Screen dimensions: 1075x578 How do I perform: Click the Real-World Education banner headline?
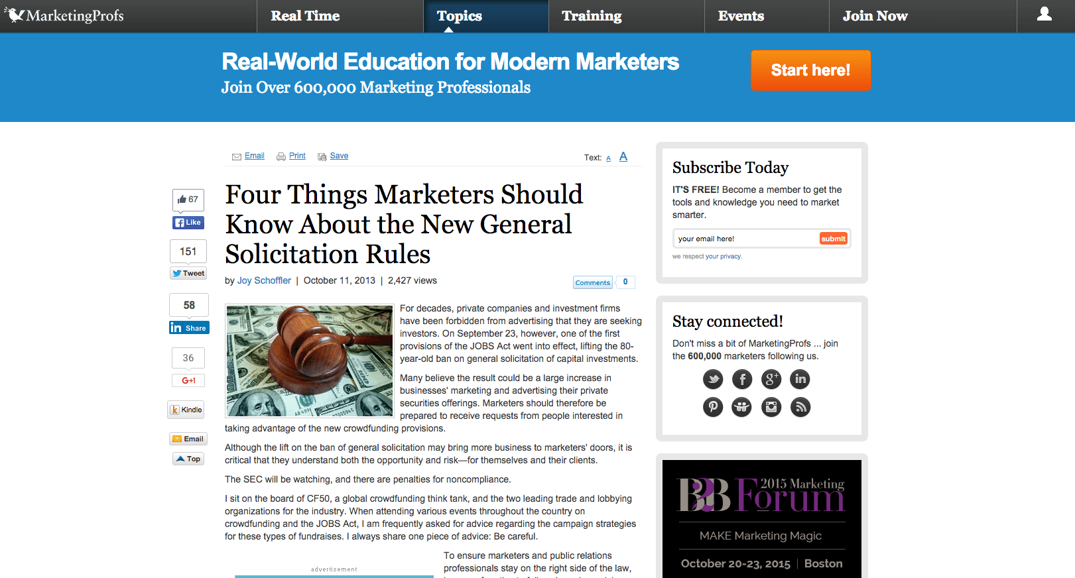tap(450, 62)
